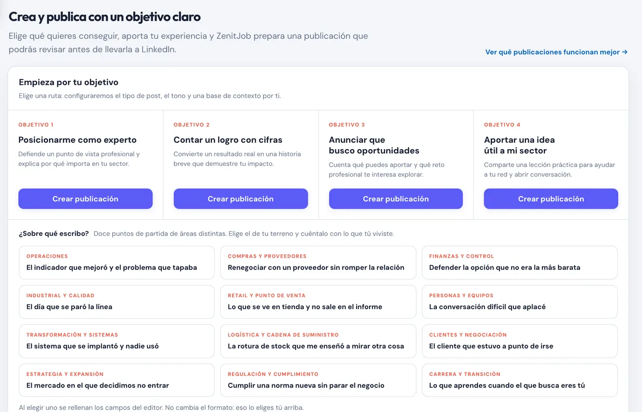The width and height of the screenshot is (642, 412).
Task: Click Crear publicación under Posicionarme como experto
Action: (x=86, y=199)
